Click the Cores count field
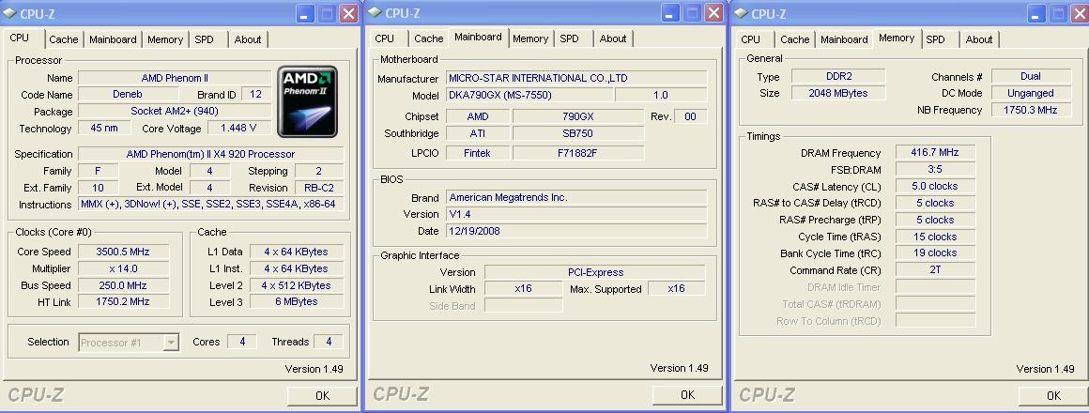The image size is (1089, 413). pos(242,342)
